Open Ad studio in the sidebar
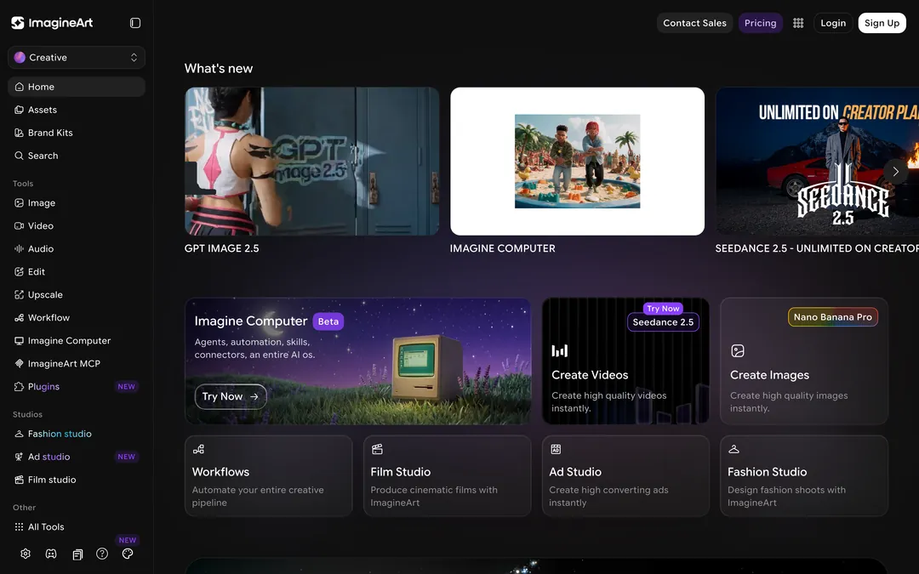 pyautogui.click(x=77, y=457)
